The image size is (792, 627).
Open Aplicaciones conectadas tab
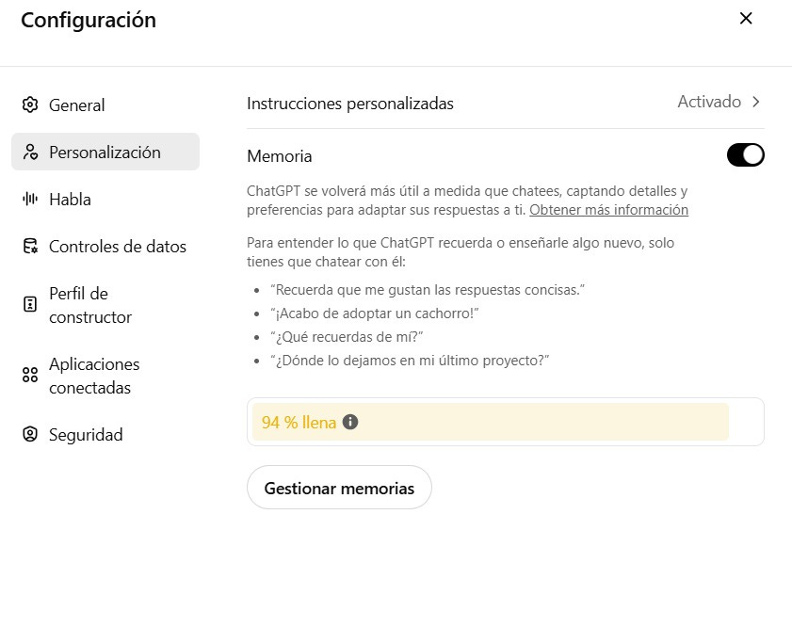[x=105, y=376]
